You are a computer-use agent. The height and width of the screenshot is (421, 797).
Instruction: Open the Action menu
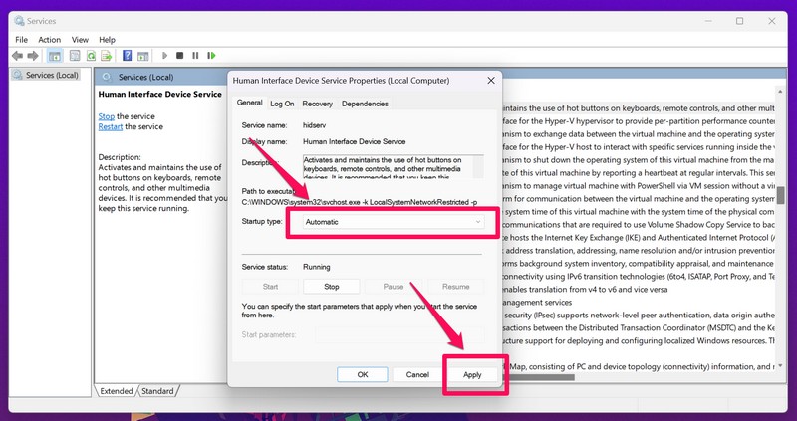50,40
